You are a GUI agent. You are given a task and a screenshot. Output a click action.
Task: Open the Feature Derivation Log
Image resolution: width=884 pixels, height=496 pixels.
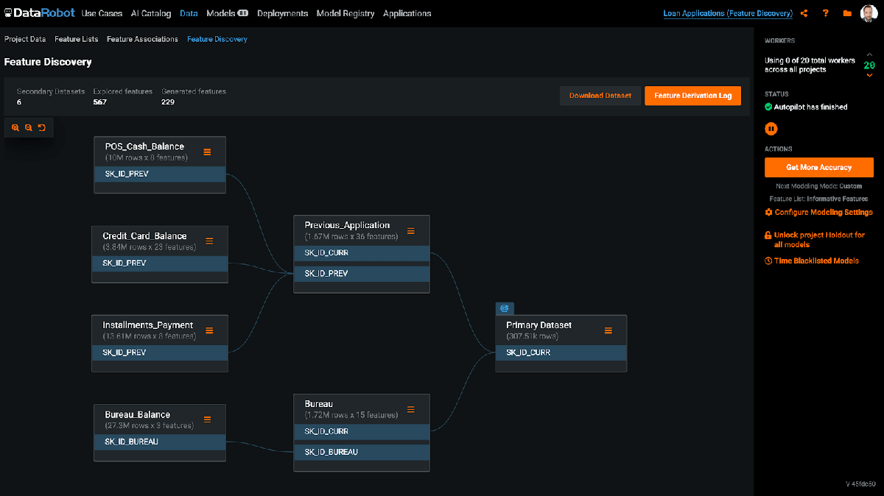point(692,96)
